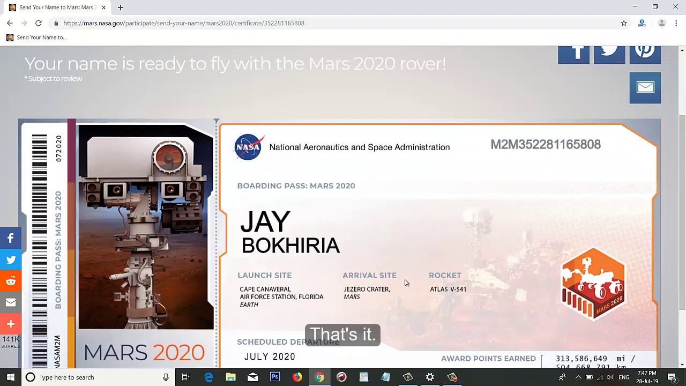Open more share options with the orange plus icon

[x=11, y=324]
